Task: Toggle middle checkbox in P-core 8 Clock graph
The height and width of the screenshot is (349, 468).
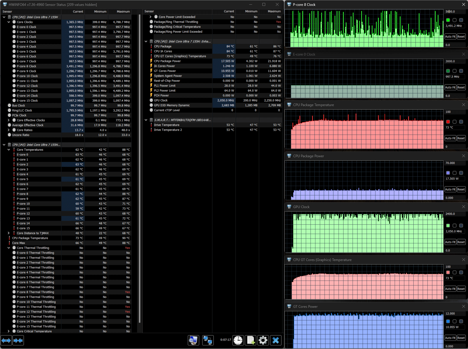Action: coord(455,20)
